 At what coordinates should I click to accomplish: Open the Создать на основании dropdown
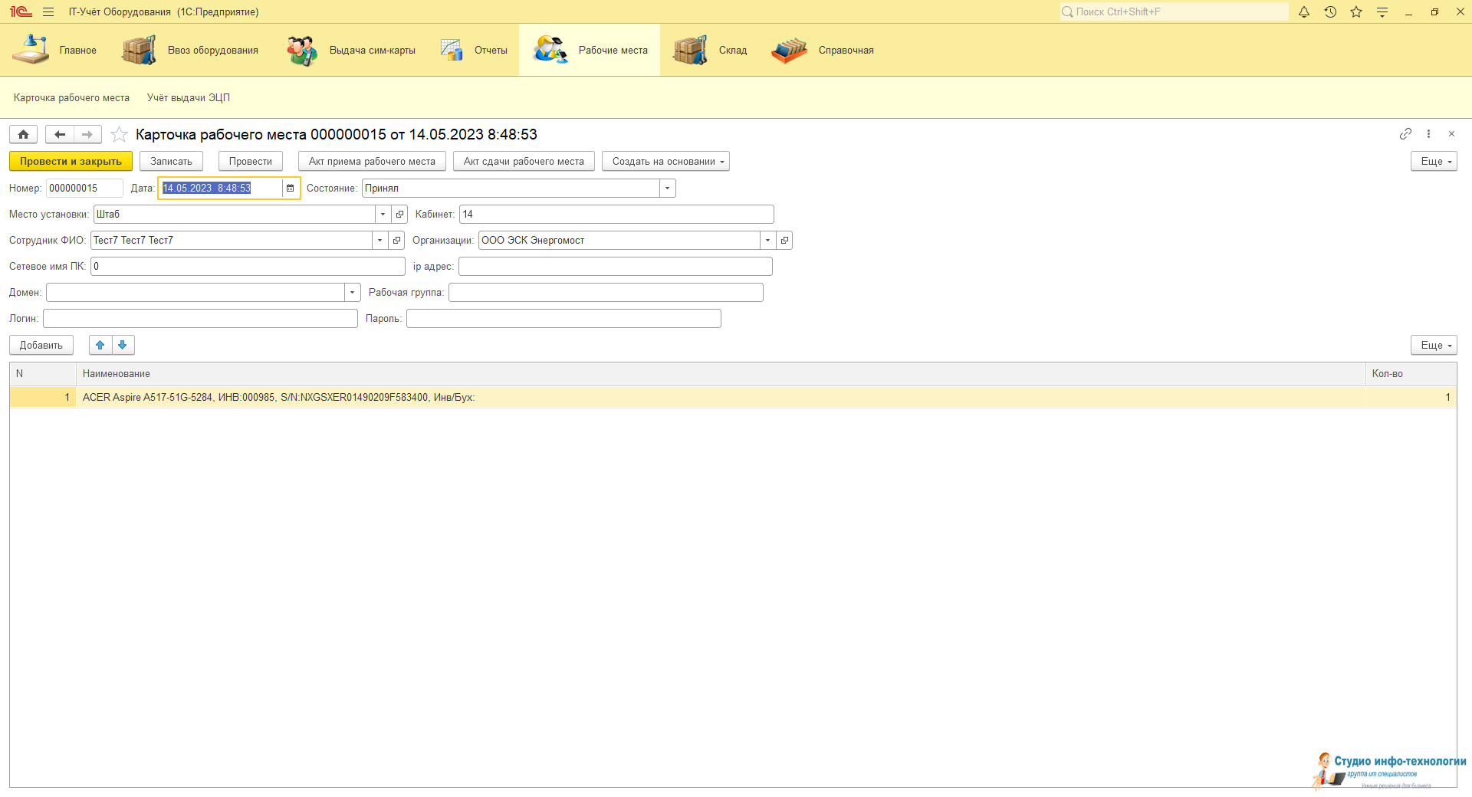[x=665, y=162]
